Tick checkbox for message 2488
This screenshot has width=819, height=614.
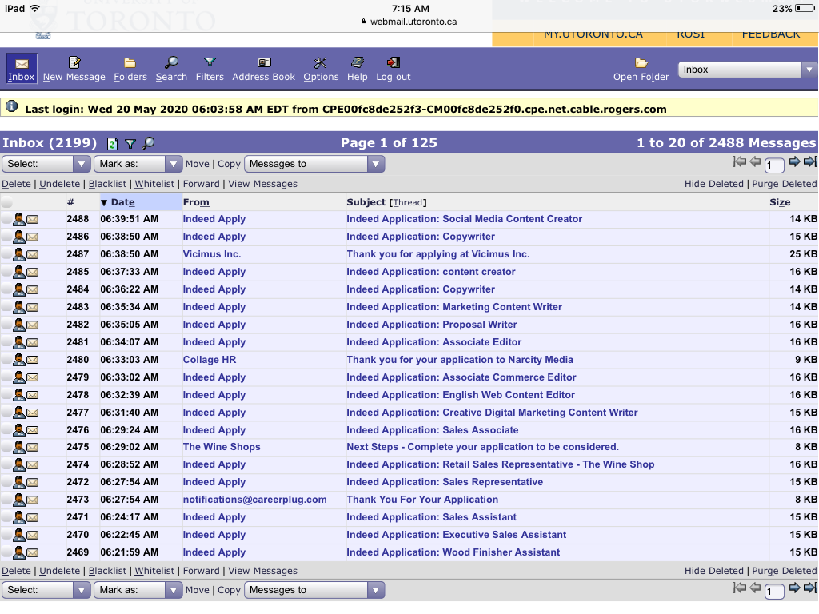tap(7, 219)
